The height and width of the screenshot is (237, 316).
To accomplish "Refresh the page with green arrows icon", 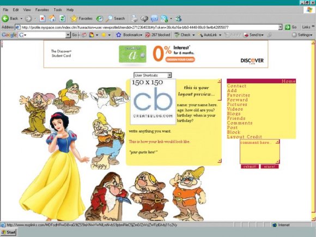I will (x=62, y=19).
